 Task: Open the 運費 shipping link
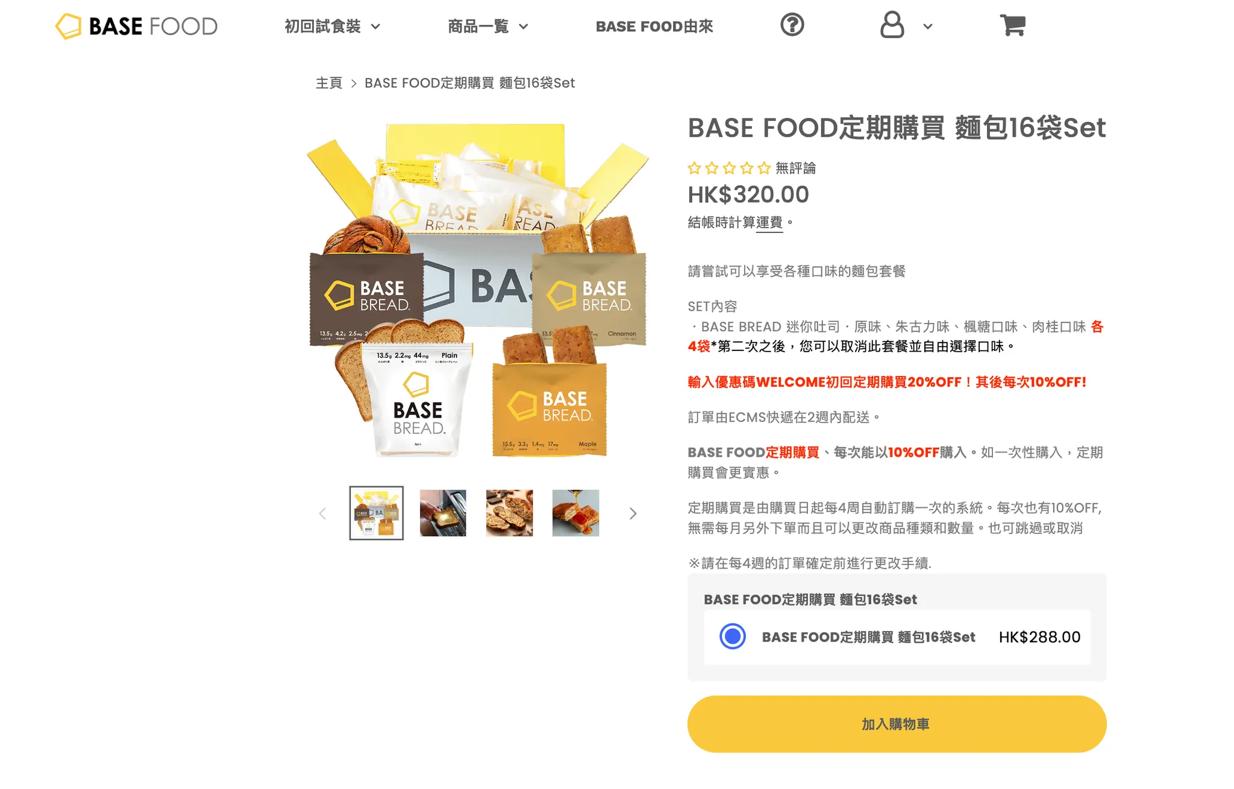coord(769,223)
